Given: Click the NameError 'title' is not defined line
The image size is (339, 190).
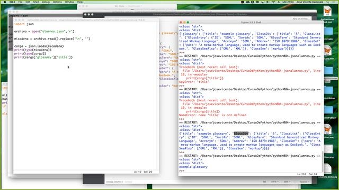Looking at the screenshot, I should coord(213,115).
